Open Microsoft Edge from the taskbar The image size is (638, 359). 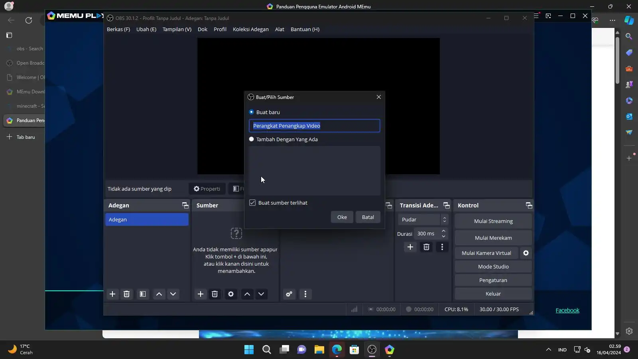coord(337,350)
